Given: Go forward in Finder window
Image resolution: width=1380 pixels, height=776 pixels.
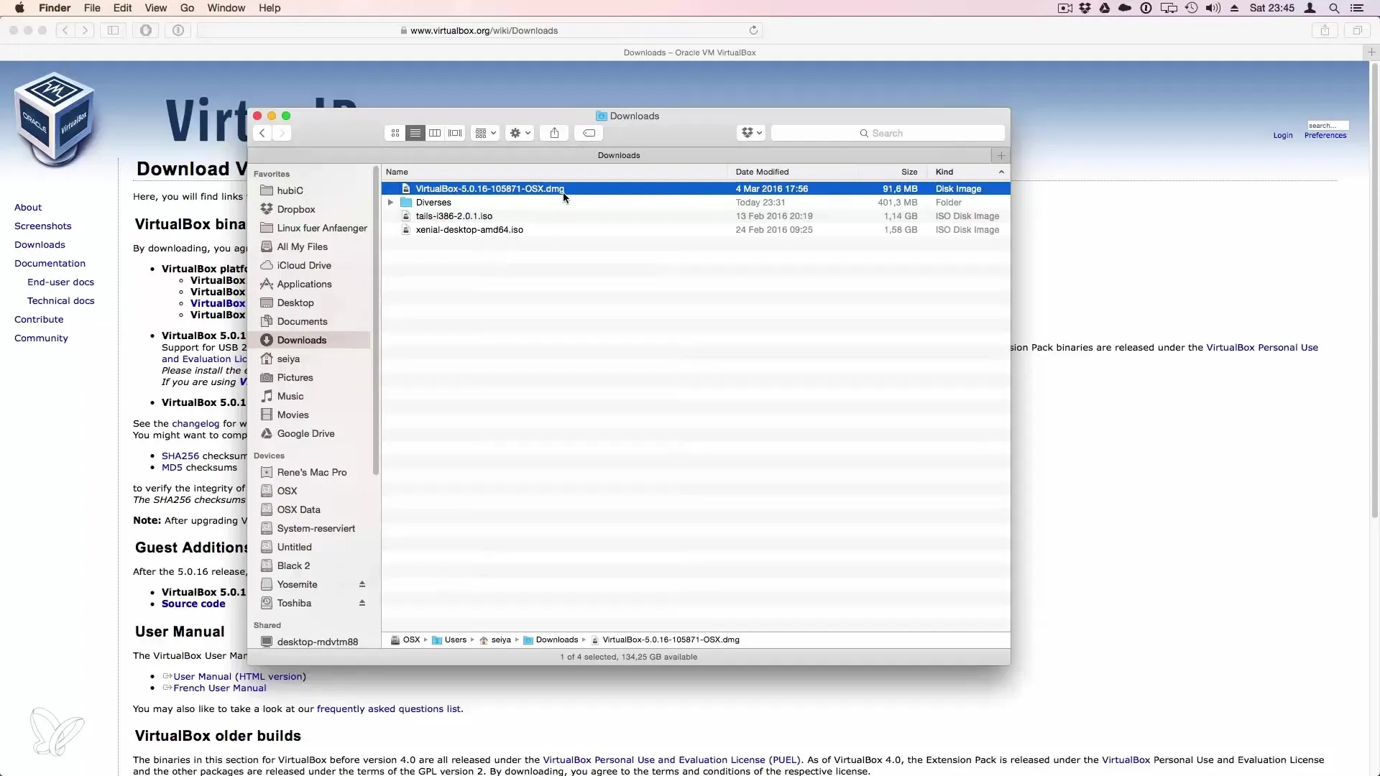Looking at the screenshot, I should click(282, 133).
